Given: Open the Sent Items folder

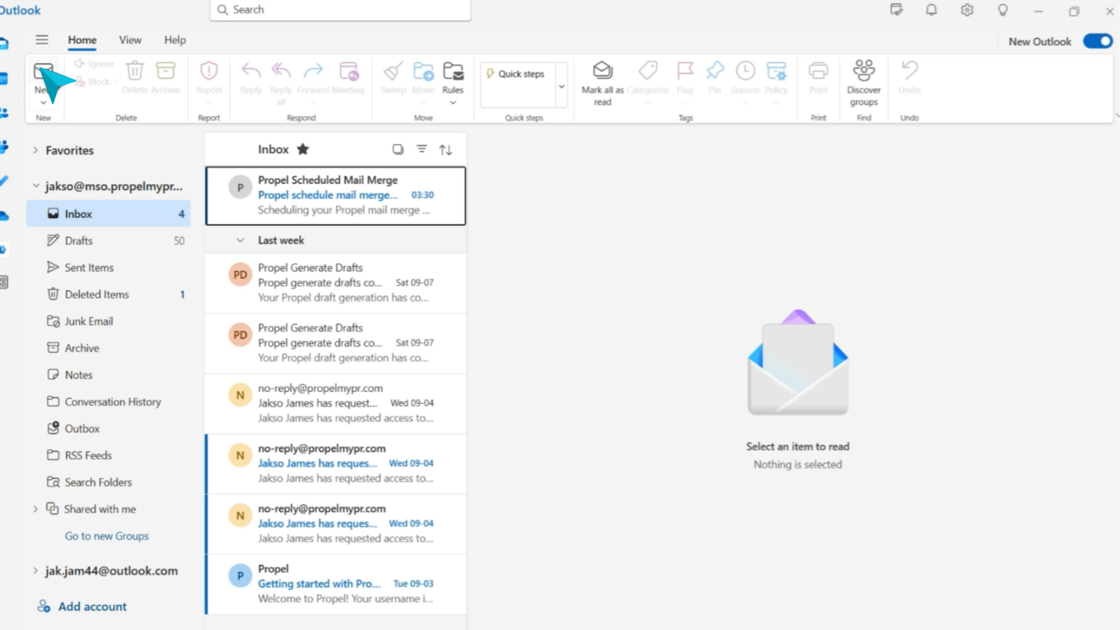Looking at the screenshot, I should 108,268.
